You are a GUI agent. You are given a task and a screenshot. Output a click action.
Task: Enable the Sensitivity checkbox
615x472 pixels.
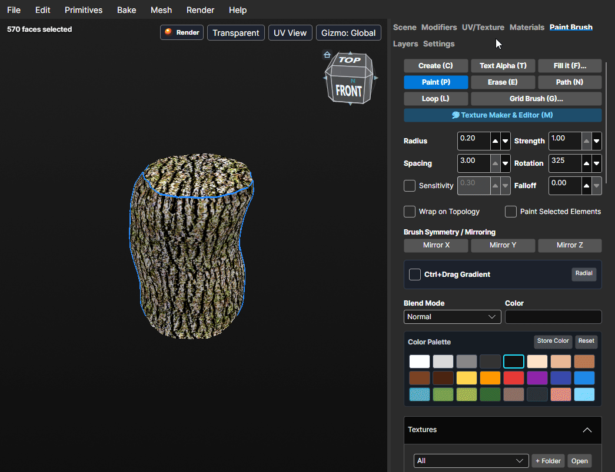point(410,186)
